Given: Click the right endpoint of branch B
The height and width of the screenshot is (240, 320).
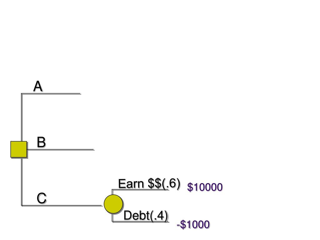Looking at the screenshot, I should tap(94, 150).
